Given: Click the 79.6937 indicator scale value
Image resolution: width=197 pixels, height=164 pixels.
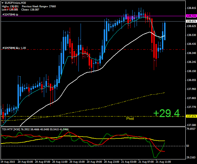Looking at the screenshot, I should [191, 129].
